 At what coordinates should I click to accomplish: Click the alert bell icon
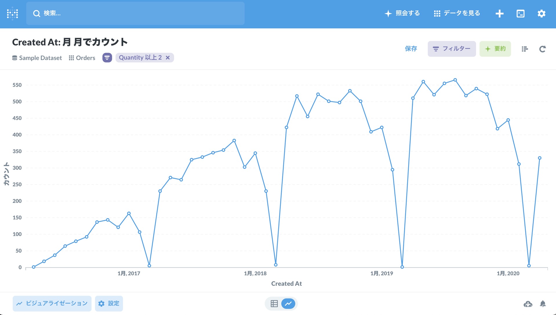[543, 304]
